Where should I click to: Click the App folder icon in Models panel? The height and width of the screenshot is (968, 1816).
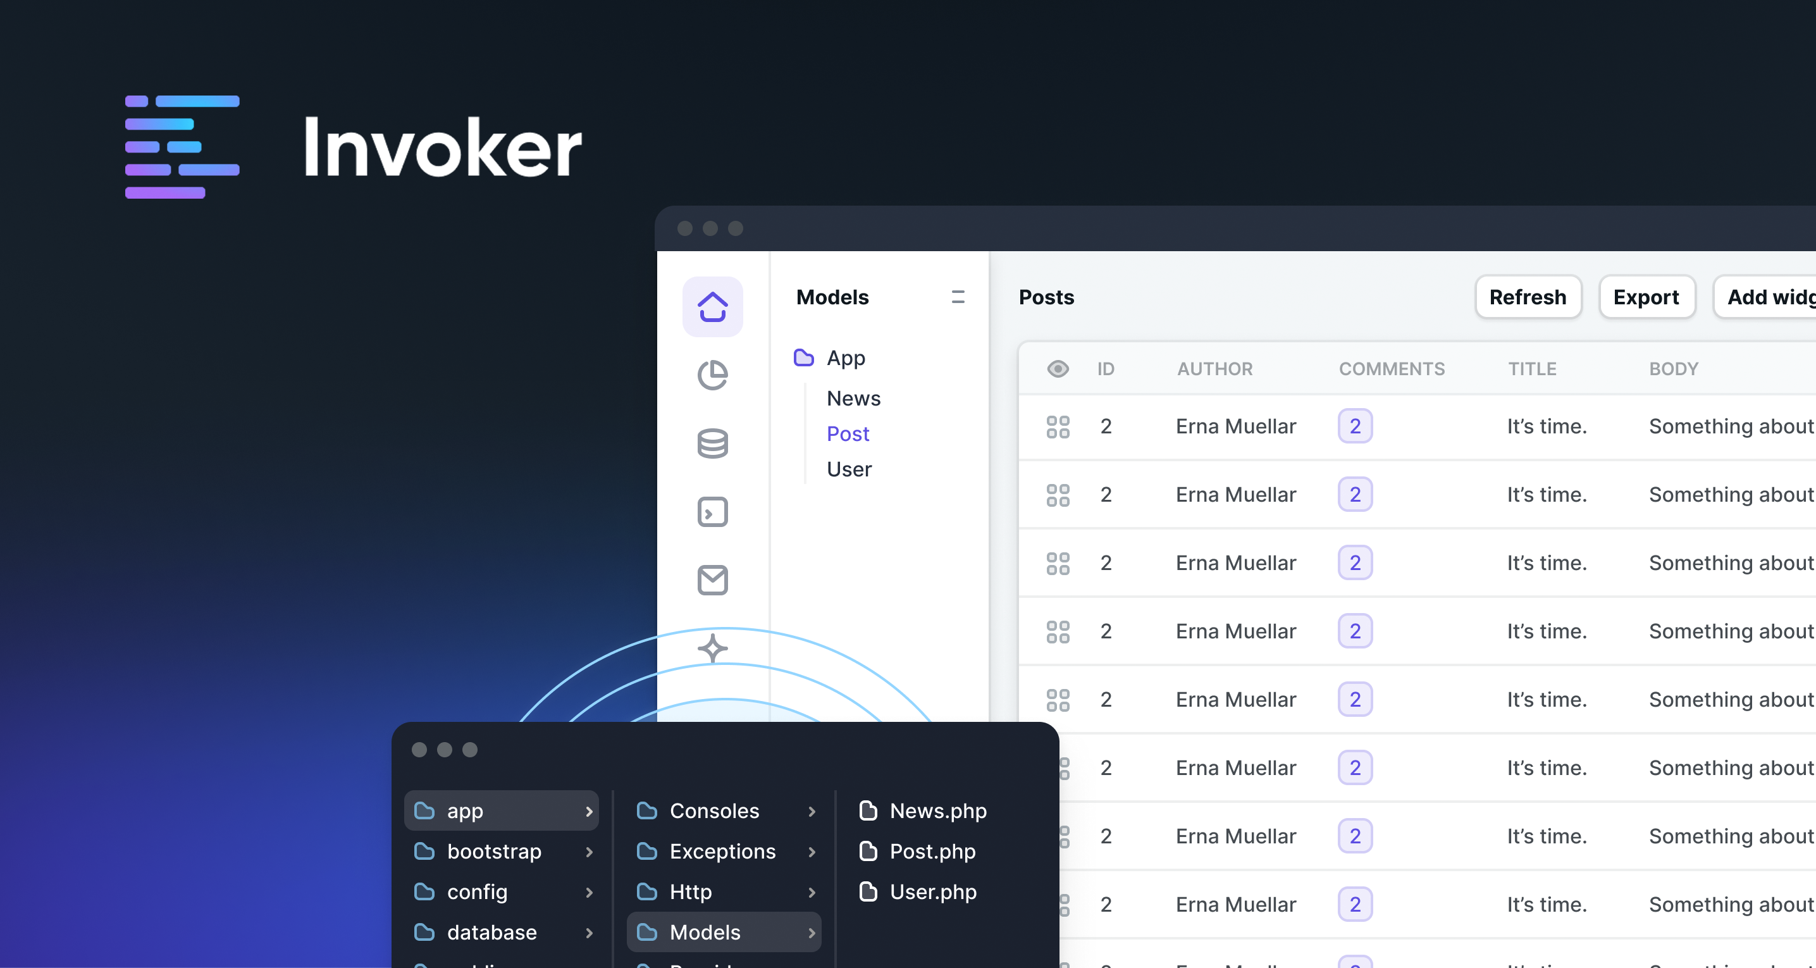(805, 357)
